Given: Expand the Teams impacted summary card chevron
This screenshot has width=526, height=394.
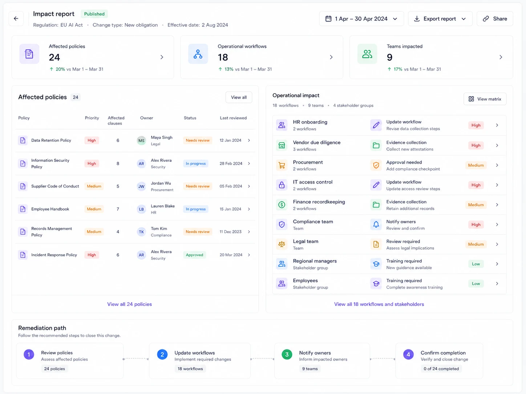Looking at the screenshot, I should (x=501, y=57).
